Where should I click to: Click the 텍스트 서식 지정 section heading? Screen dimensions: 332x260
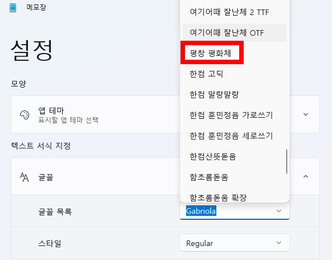pyautogui.click(x=41, y=146)
